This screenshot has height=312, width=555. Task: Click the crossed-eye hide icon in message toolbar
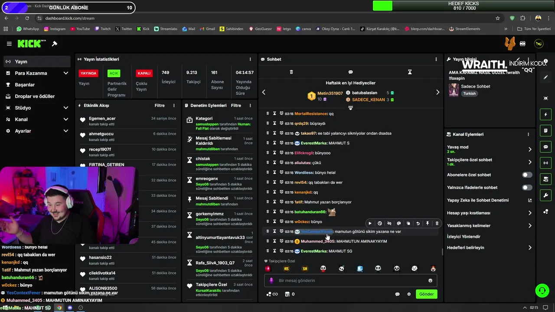389,223
